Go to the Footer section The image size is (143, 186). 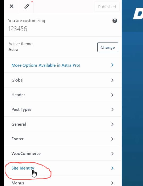click(x=63, y=139)
